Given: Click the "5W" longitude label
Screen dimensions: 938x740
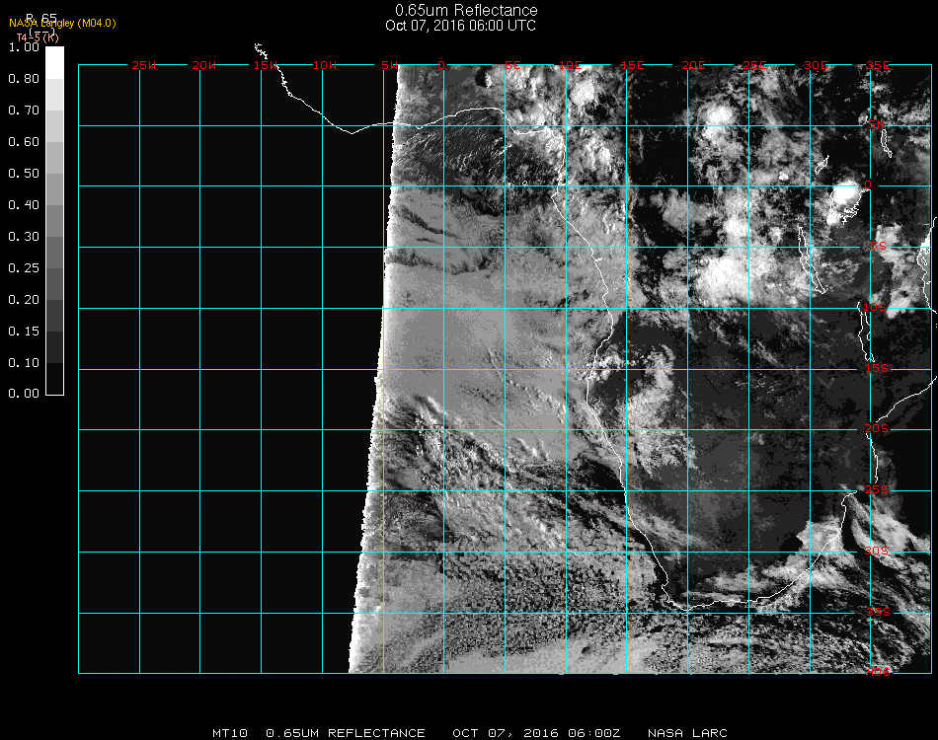Looking at the screenshot, I should pyautogui.click(x=389, y=65).
